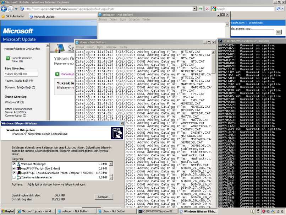286x215 pixels.
Task: Click sidebar scroll-up arrow in Microsoft Update
Action: point(48,45)
